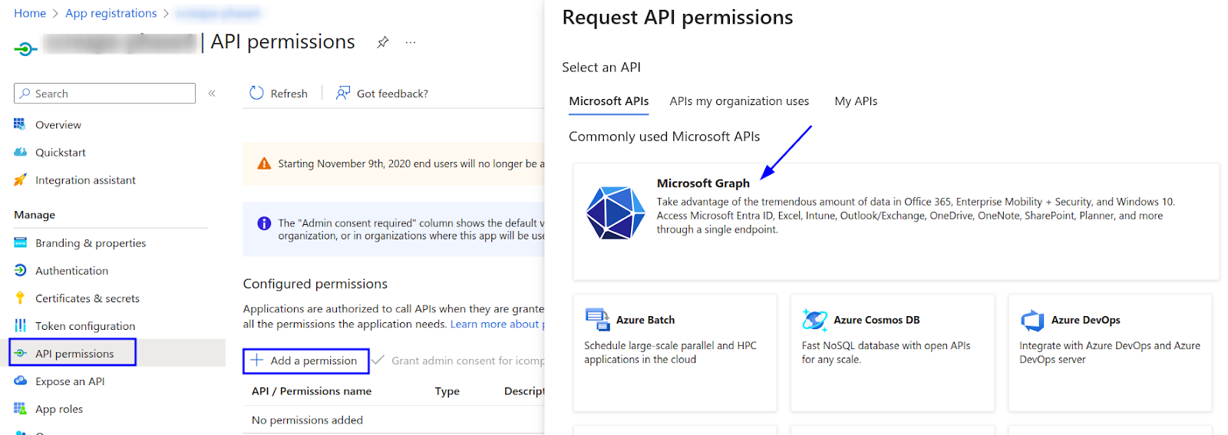Pin the API permissions page

click(382, 42)
